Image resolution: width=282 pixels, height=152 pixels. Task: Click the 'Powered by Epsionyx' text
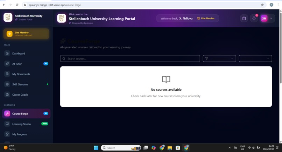[x=82, y=23]
